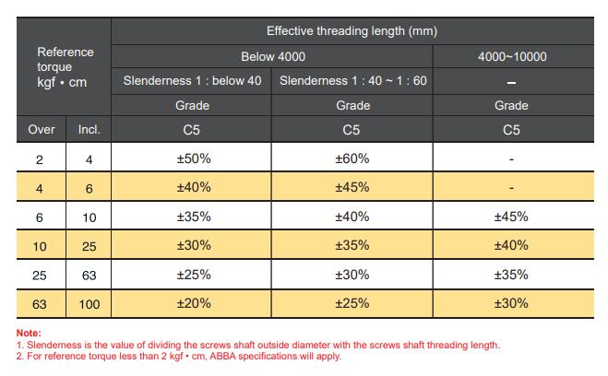Image resolution: width=608 pixels, height=376 pixels.
Task: Select the ±45% cell in 4000~10000 column
Action: (511, 217)
